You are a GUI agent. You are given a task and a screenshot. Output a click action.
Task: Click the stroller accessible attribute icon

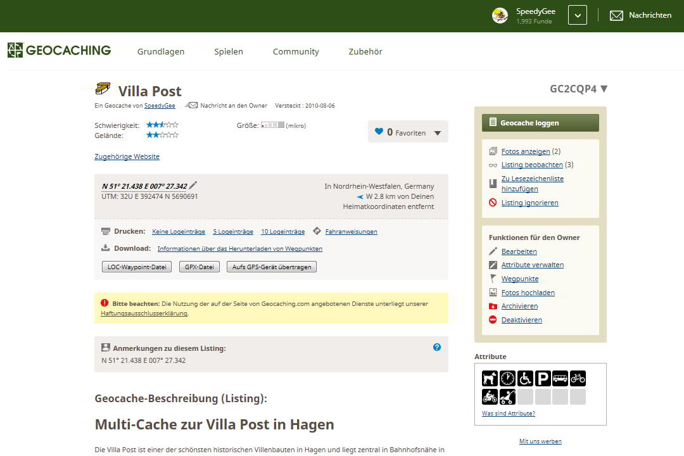point(507,396)
